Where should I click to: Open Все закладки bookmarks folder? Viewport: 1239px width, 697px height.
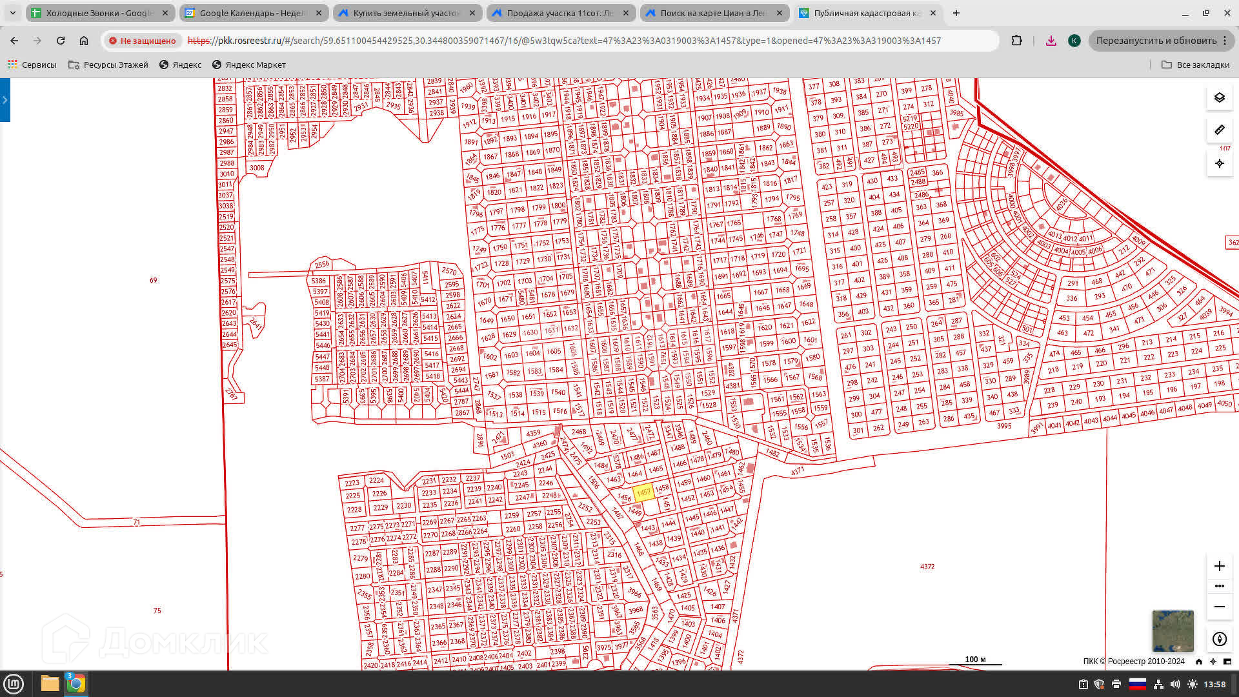click(x=1195, y=65)
